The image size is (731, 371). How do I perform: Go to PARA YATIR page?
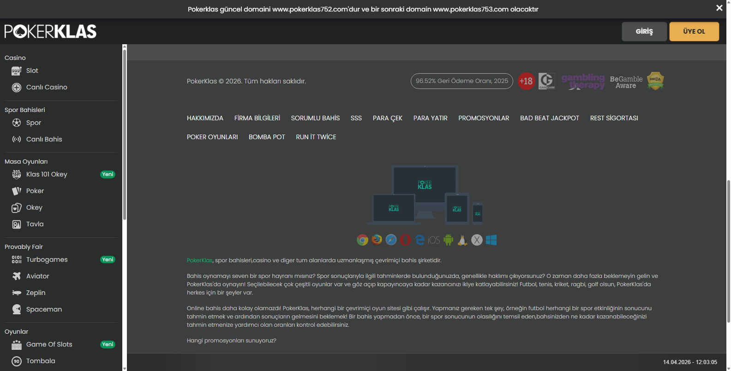point(431,118)
